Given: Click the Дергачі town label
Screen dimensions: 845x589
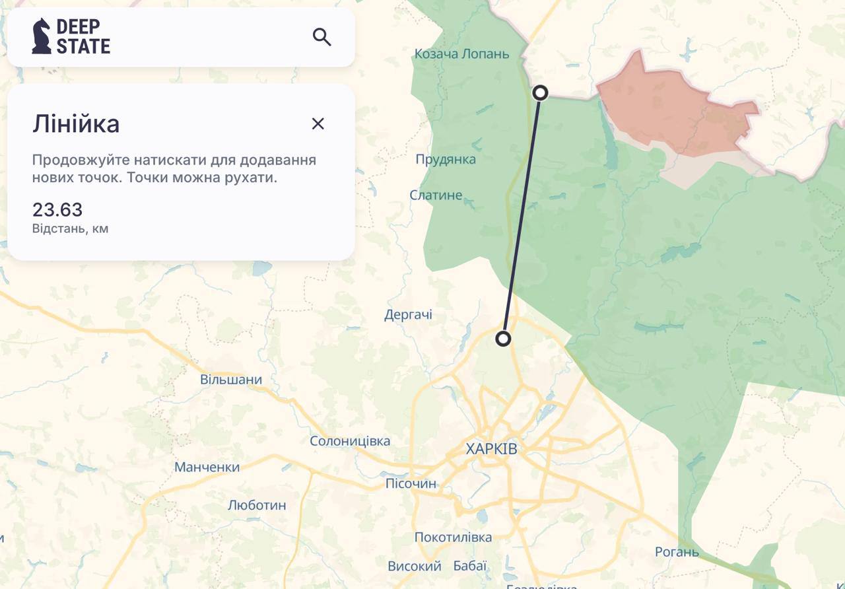Looking at the screenshot, I should 408,315.
